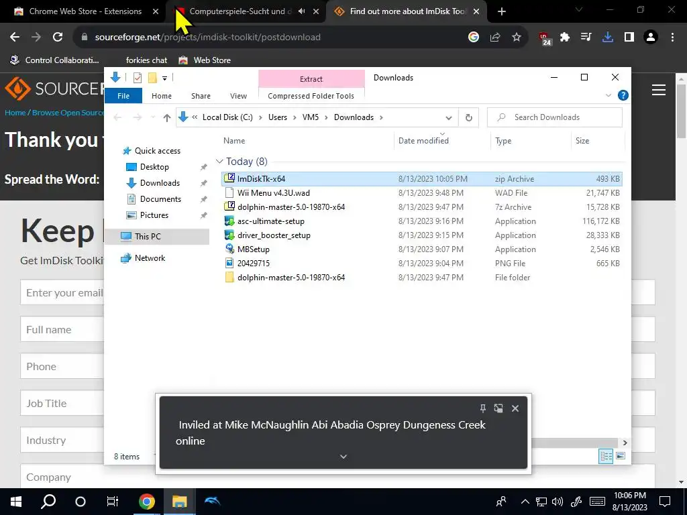
Task: Expand the Explorer ribbon chevron
Action: [608, 95]
